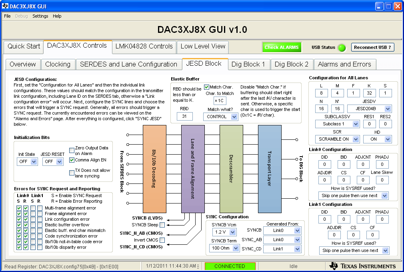404x272 pixels.
Task: Click the Check ALARMS button
Action: pyautogui.click(x=281, y=48)
